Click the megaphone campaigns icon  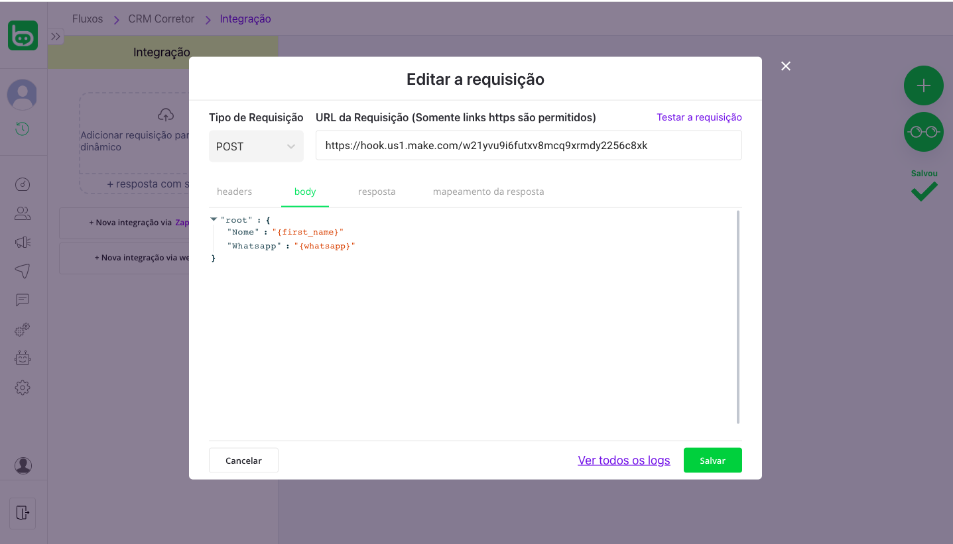pos(23,243)
